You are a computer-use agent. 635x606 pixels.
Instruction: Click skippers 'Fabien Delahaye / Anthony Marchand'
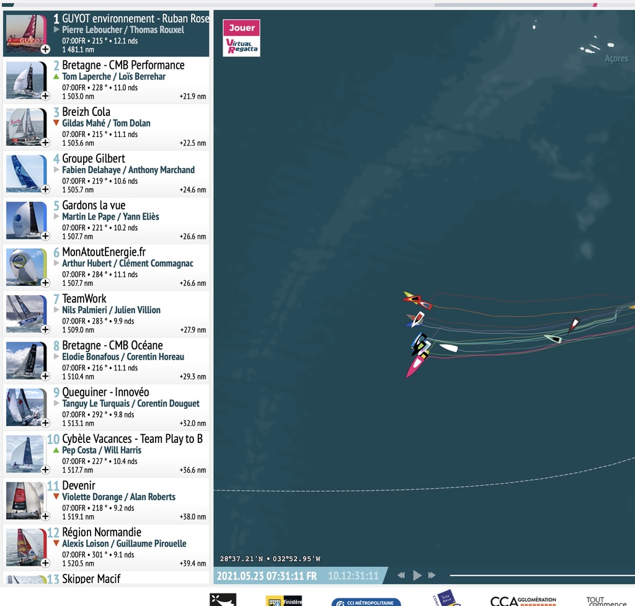tap(128, 170)
